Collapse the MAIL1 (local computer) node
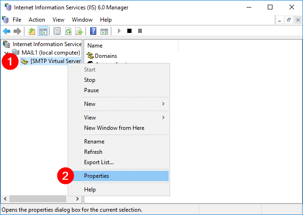This screenshot has height=215, width=303. [7, 53]
